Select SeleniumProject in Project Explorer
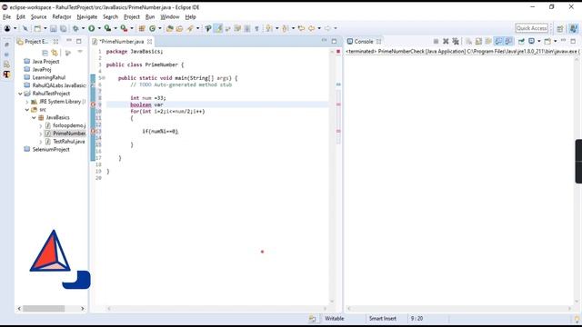 click(51, 149)
